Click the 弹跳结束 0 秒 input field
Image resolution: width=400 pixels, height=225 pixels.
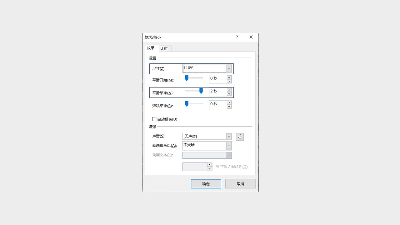click(x=218, y=105)
